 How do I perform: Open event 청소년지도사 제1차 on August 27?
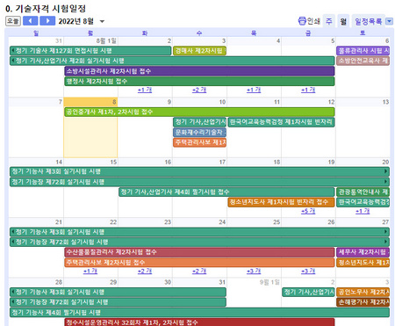tap(363, 263)
